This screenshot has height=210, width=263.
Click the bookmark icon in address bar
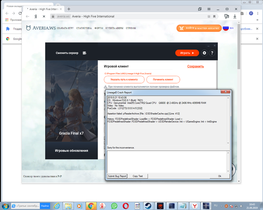coord(214,16)
